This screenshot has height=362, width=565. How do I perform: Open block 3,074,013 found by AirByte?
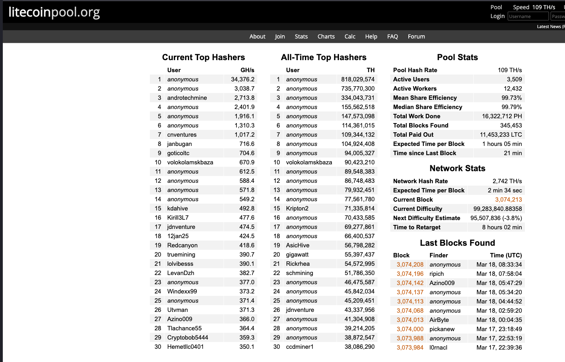coord(410,320)
